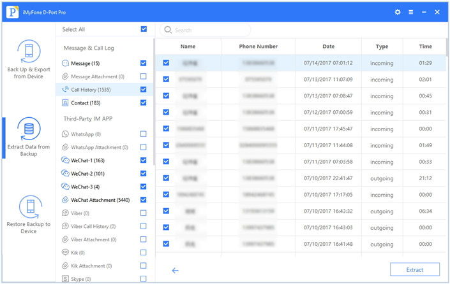Image resolution: width=450 pixels, height=284 pixels.
Task: Click the Extract button
Action: pos(415,269)
